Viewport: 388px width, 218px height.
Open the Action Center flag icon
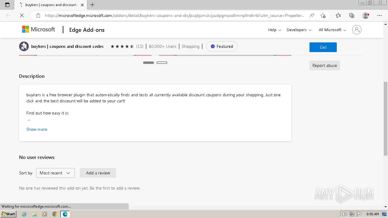click(x=359, y=214)
